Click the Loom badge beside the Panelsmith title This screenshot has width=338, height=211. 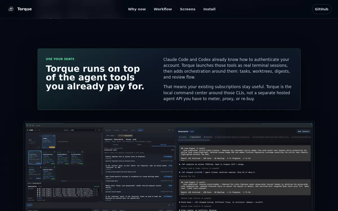(x=192, y=131)
